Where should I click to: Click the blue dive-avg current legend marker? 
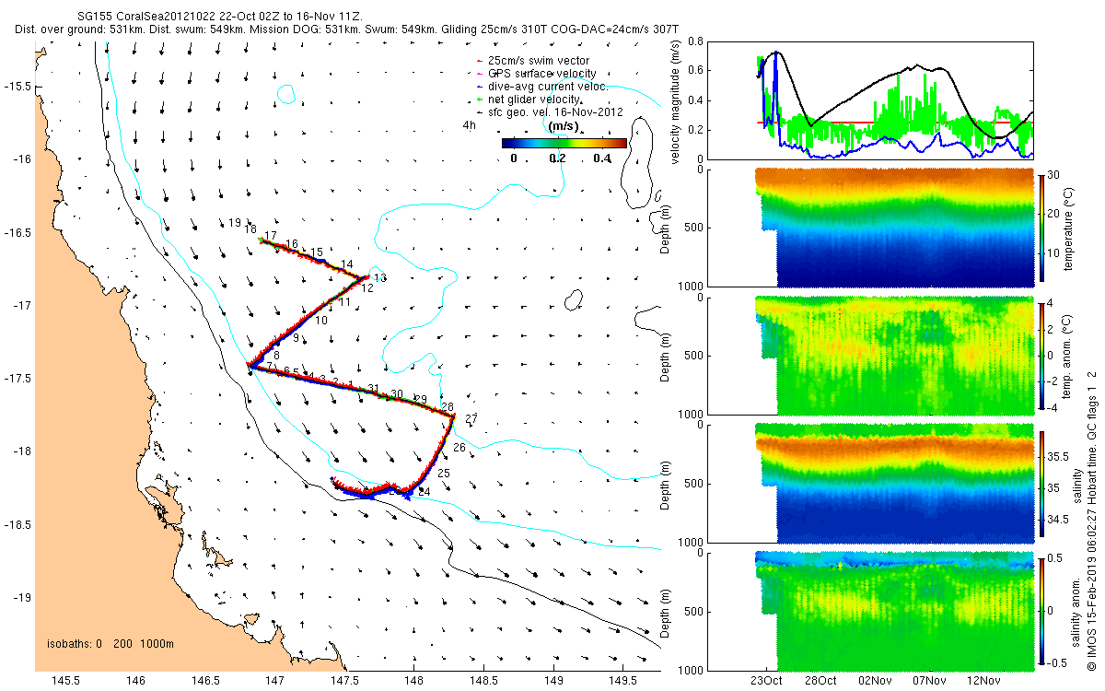coord(478,87)
